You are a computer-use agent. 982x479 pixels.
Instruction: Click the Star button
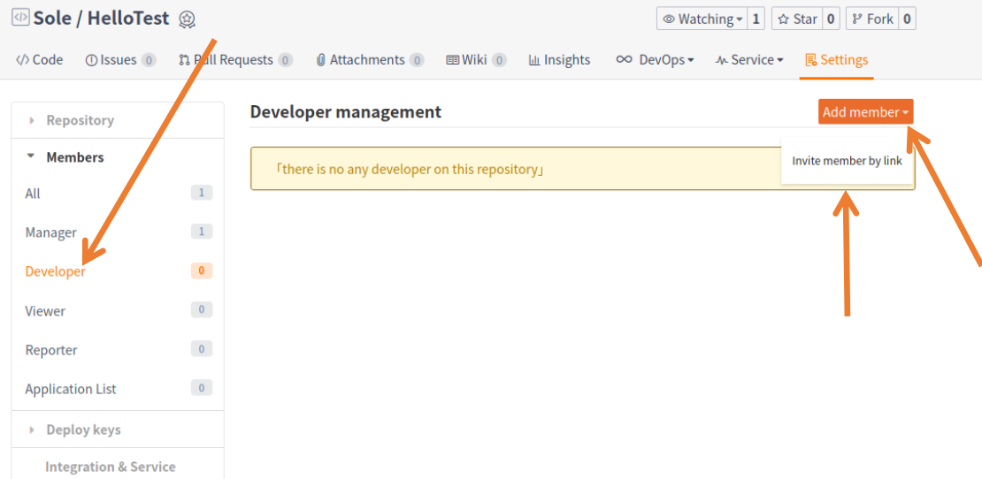797,19
